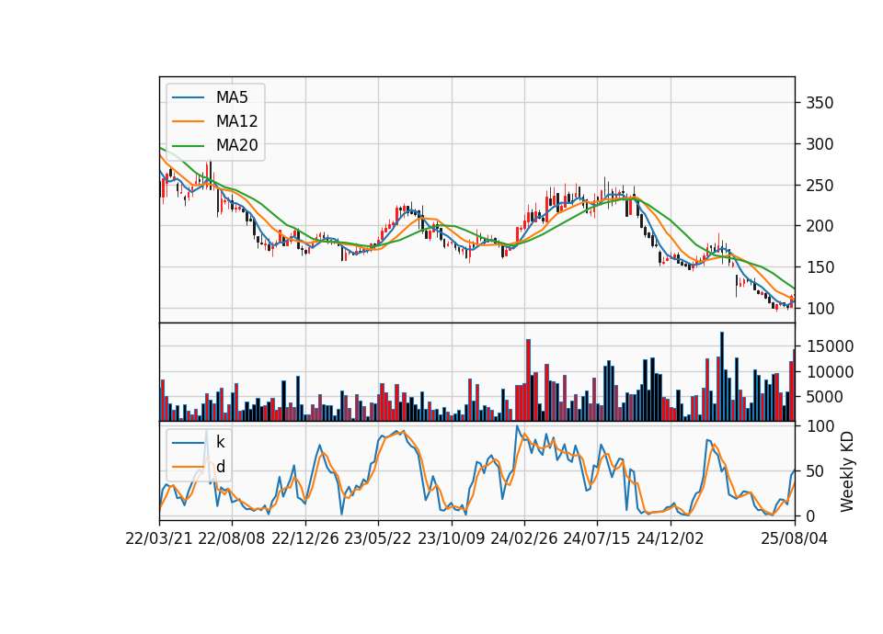Click the 22/08/08 date axis label
The height and width of the screenshot is (634, 883).
tap(232, 538)
